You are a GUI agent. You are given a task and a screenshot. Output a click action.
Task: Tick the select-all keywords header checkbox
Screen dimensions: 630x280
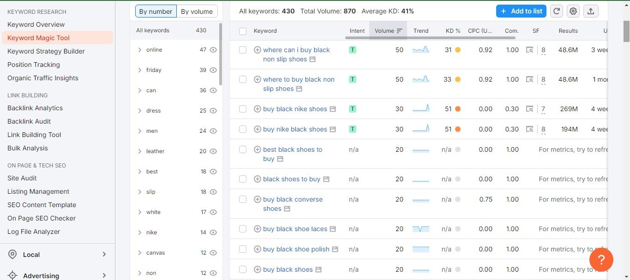[243, 31]
